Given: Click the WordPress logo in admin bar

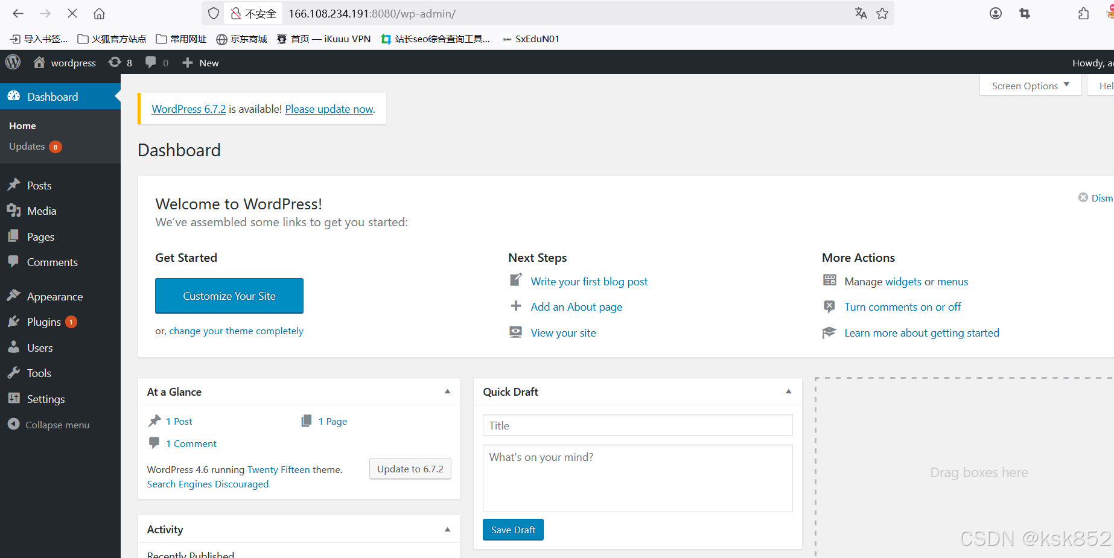Looking at the screenshot, I should [x=13, y=62].
